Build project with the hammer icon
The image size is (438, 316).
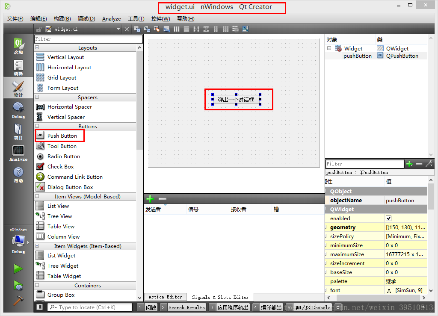point(18,300)
